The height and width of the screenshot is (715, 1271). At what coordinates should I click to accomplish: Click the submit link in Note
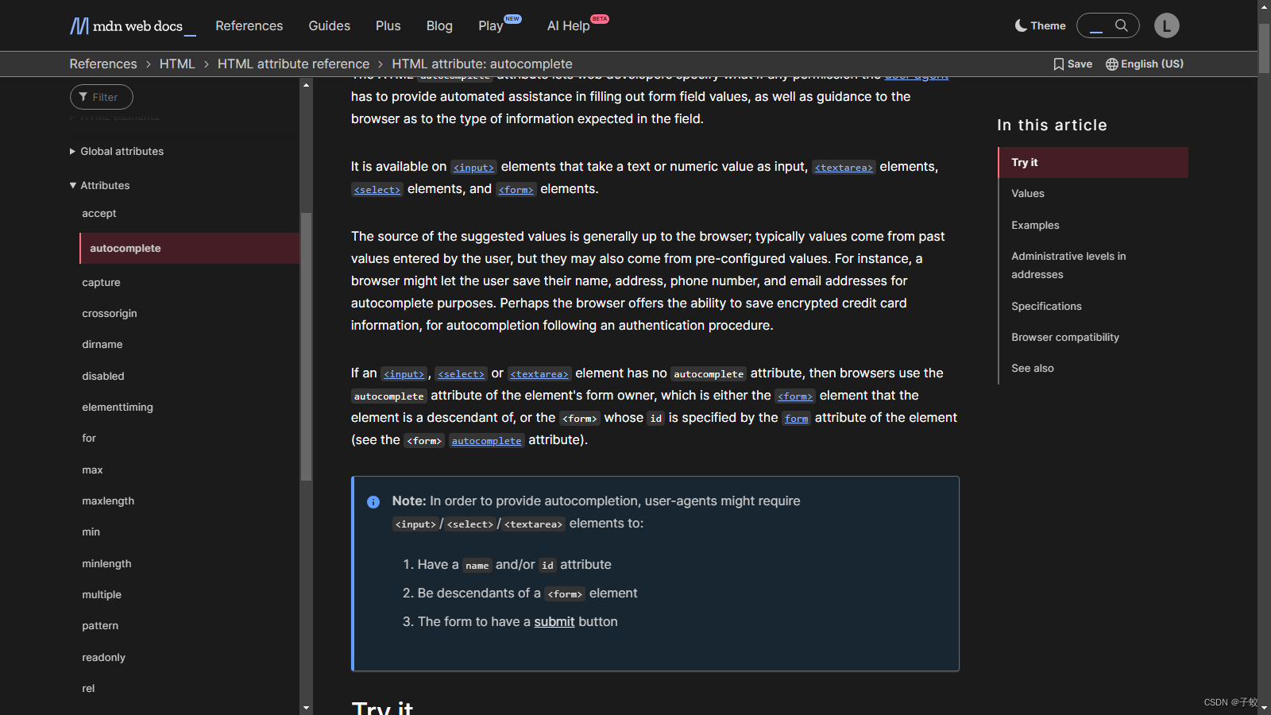click(x=554, y=621)
